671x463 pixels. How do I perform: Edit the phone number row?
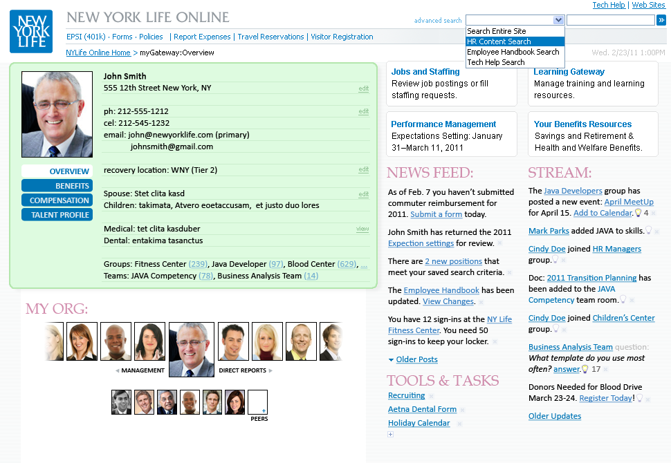(363, 111)
